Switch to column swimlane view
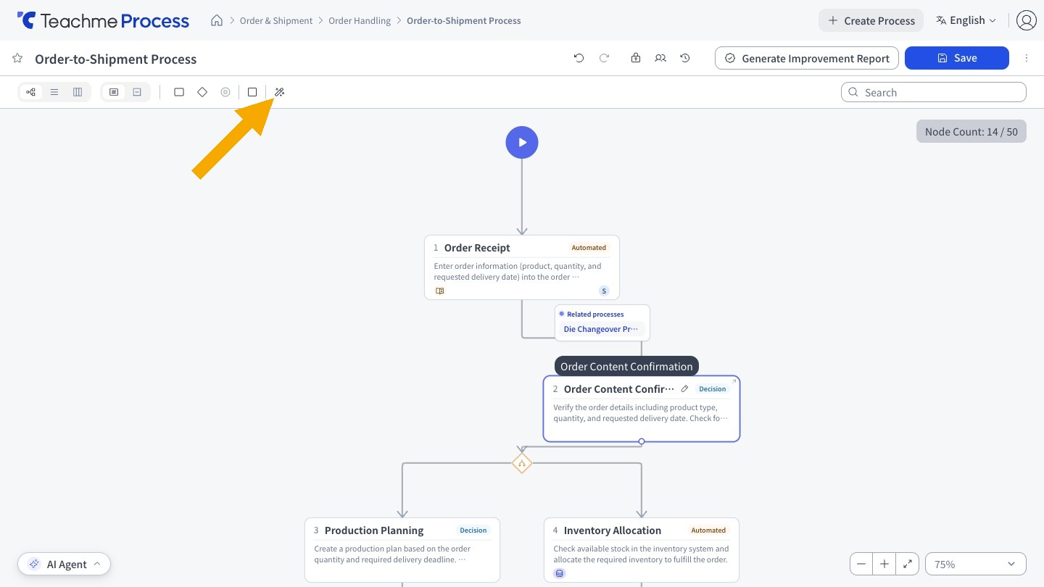This screenshot has height=587, width=1044. (78, 92)
